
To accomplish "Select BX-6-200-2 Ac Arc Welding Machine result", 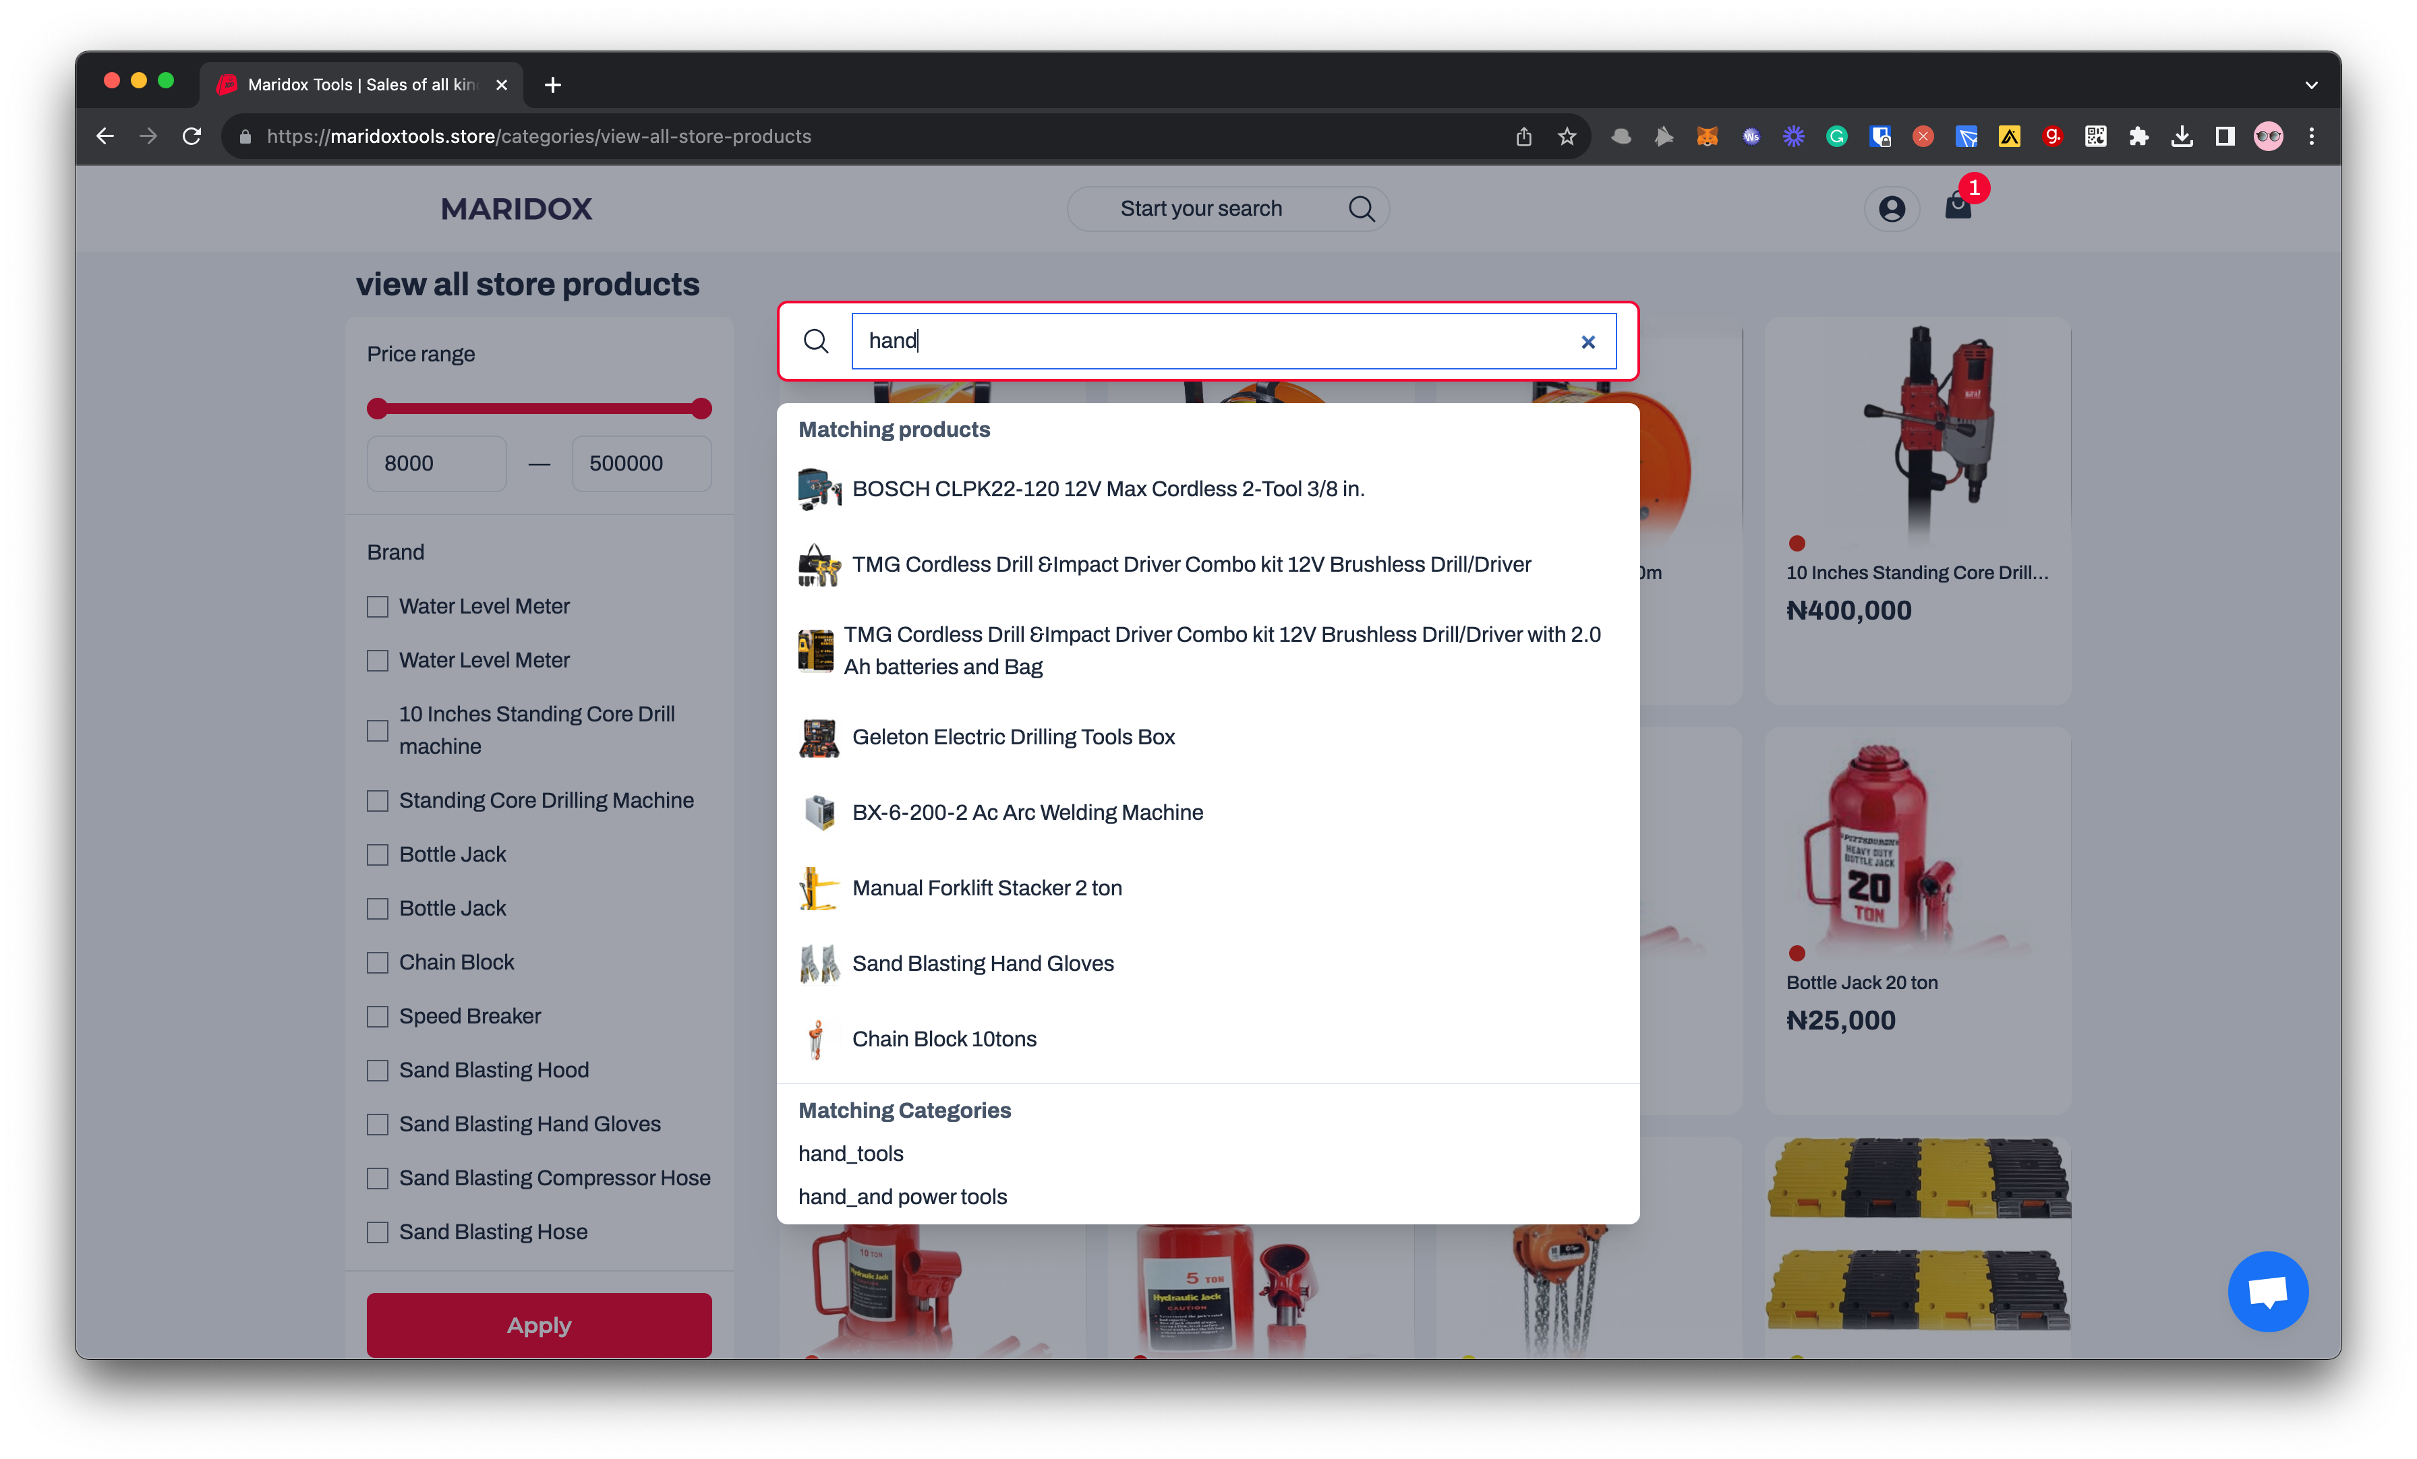I will 1208,813.
